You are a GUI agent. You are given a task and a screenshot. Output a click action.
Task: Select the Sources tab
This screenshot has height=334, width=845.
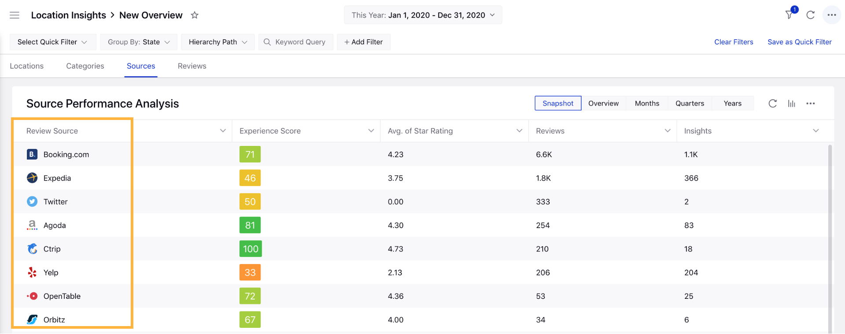tap(141, 66)
